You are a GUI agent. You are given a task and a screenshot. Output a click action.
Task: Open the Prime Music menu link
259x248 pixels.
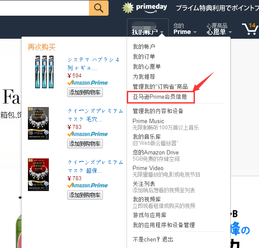pyautogui.click(x=148, y=121)
